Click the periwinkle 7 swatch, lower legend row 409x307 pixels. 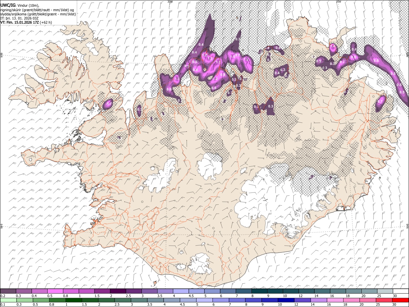coord(237,300)
